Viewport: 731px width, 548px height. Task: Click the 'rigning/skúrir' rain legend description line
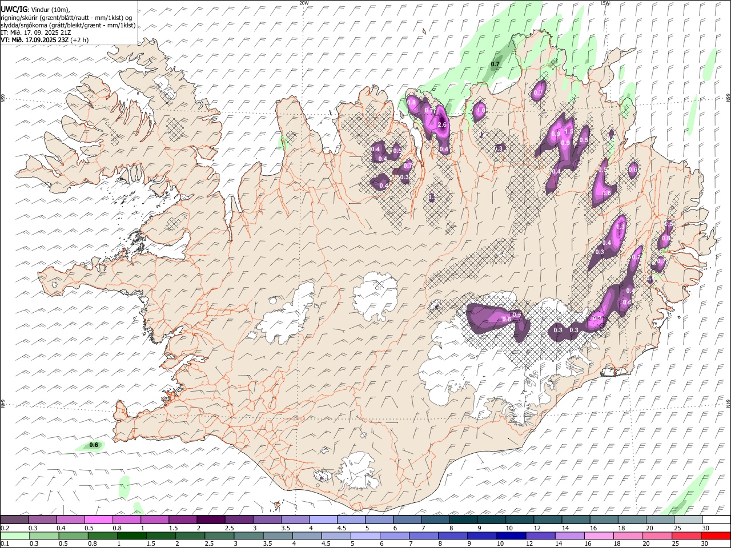tap(66, 17)
